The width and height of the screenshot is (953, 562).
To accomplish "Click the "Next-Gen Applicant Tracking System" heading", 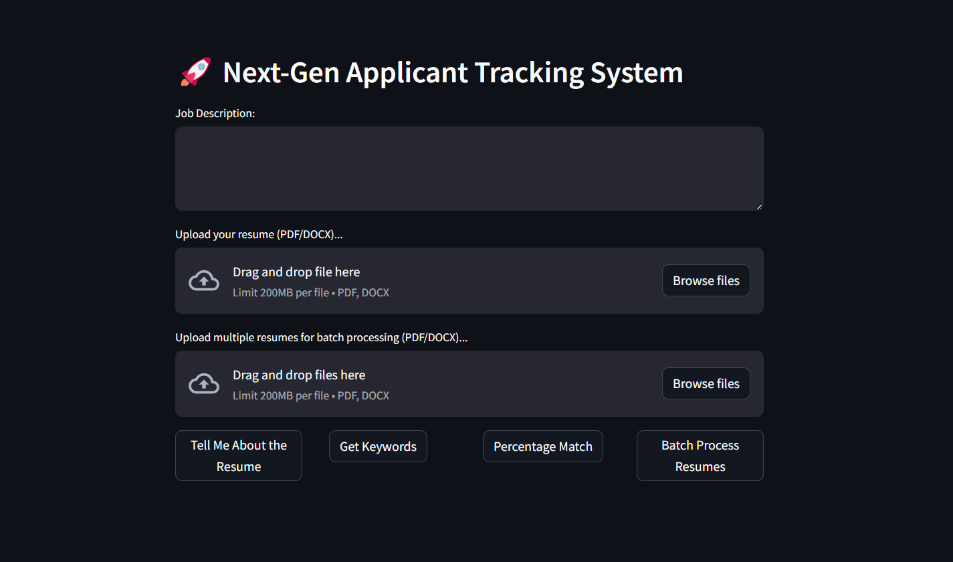I will point(453,72).
